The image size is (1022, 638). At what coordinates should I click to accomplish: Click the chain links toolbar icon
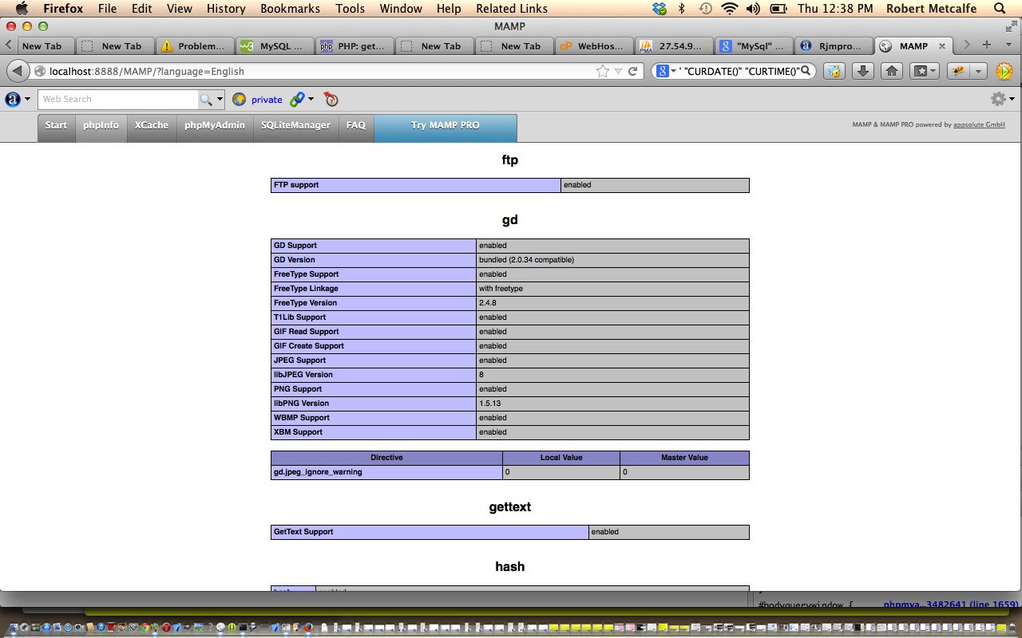click(x=297, y=99)
